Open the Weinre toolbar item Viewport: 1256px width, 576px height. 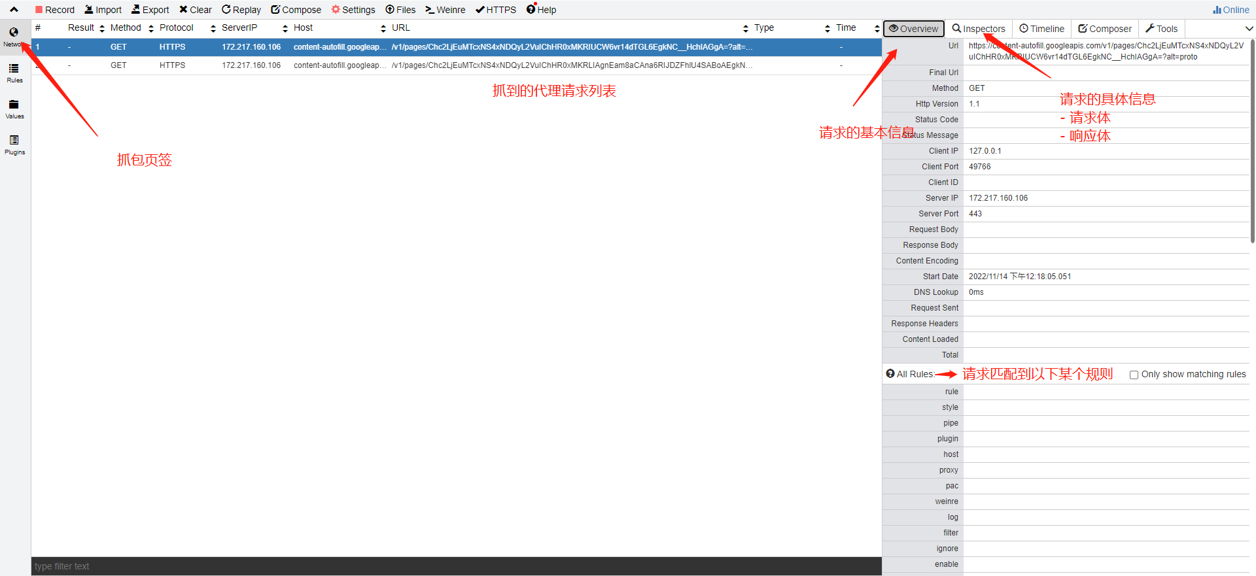point(445,10)
